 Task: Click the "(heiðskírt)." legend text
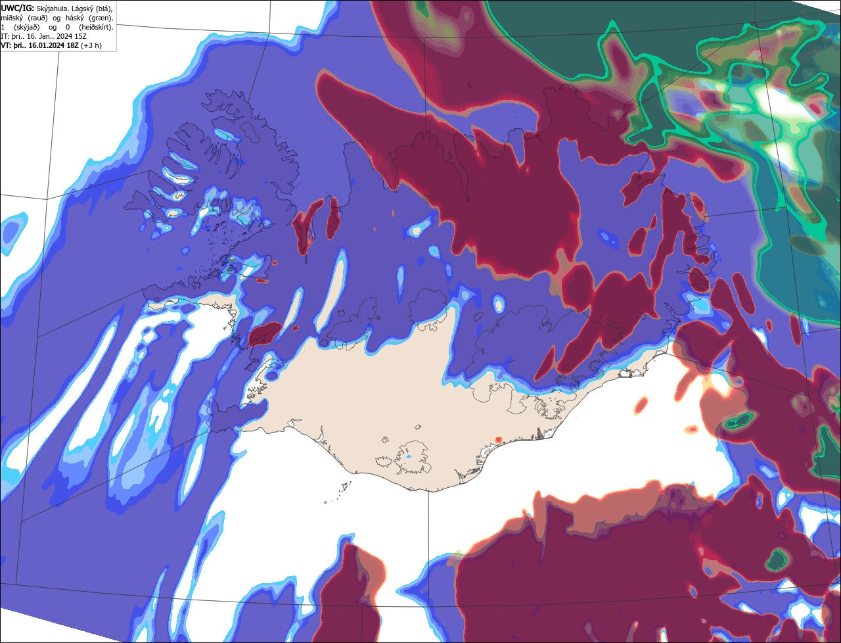(x=96, y=28)
